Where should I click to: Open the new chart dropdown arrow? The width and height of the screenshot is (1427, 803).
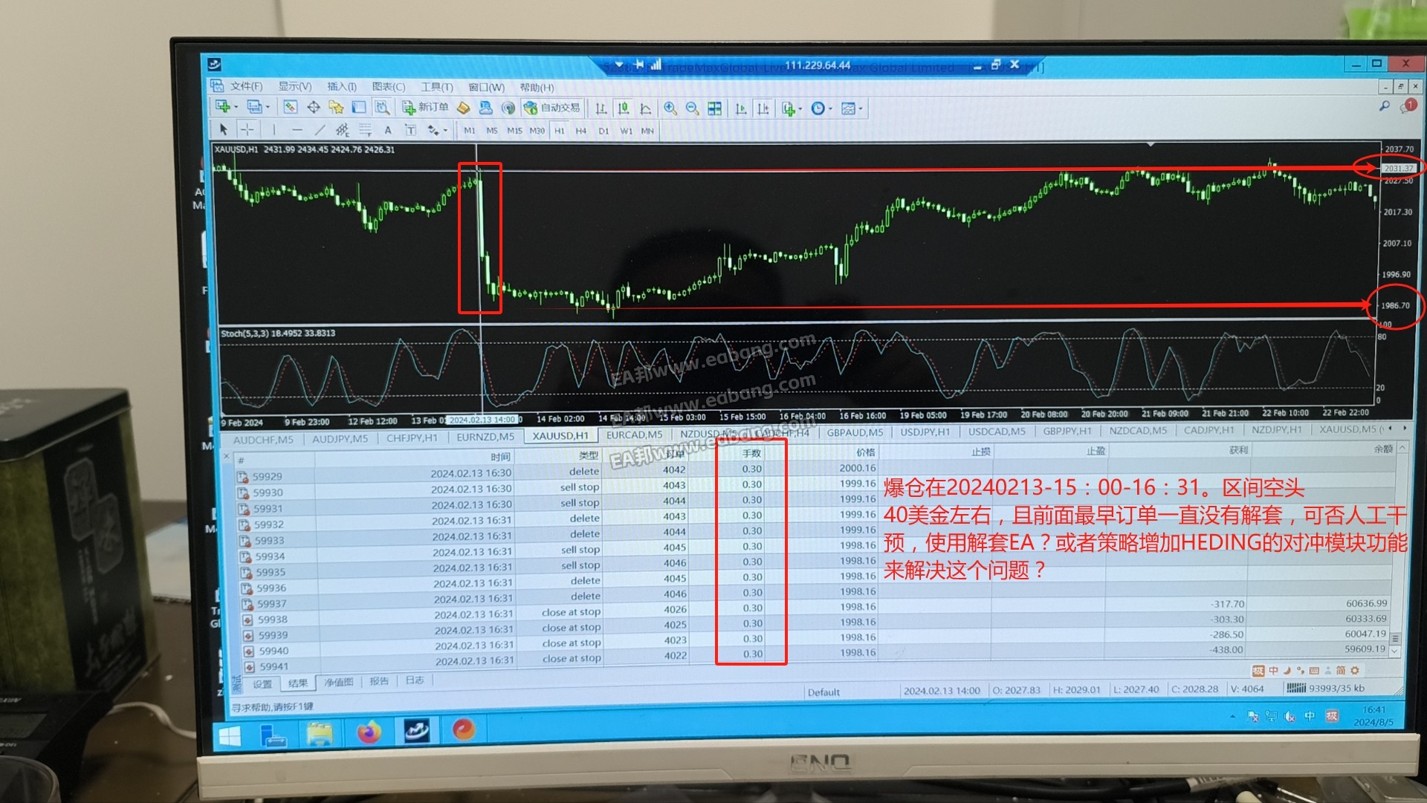236,107
